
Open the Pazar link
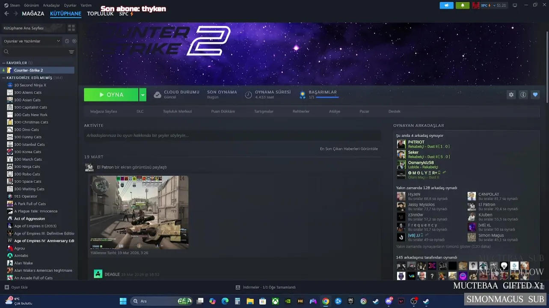tap(364, 111)
